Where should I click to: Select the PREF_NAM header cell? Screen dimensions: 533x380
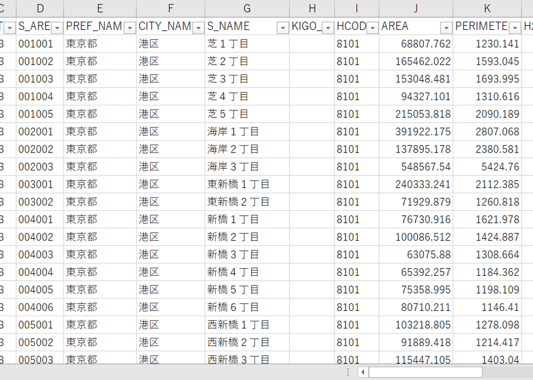pyautogui.click(x=100, y=26)
